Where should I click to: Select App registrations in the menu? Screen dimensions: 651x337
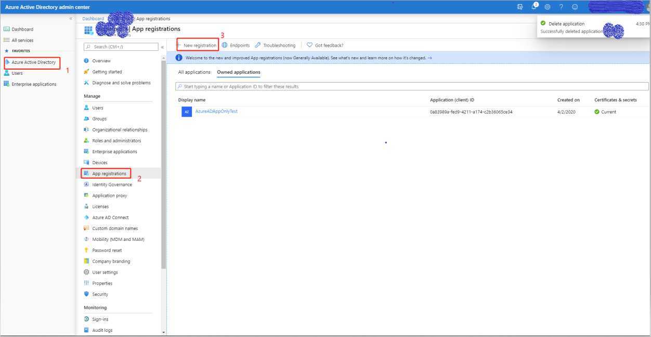pos(109,173)
